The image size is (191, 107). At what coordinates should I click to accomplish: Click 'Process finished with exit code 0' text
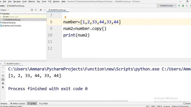click(48, 89)
